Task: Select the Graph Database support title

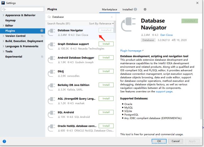Action: pyautogui.click(x=73, y=44)
